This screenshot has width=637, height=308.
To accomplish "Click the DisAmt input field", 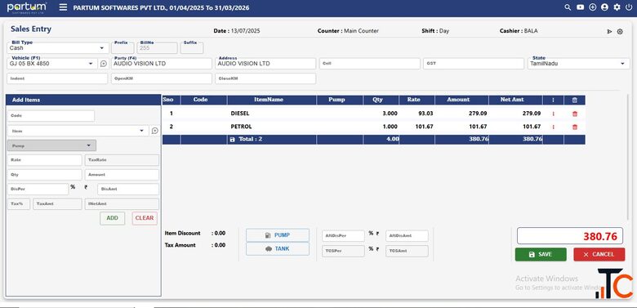I will tap(128, 190).
